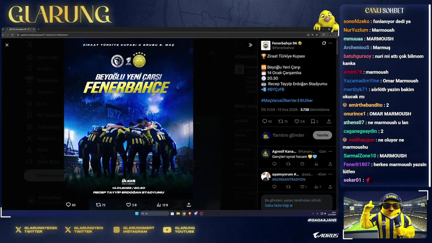Share tweet using sidebar share icon
The width and height of the screenshot is (432, 243).
[329, 121]
